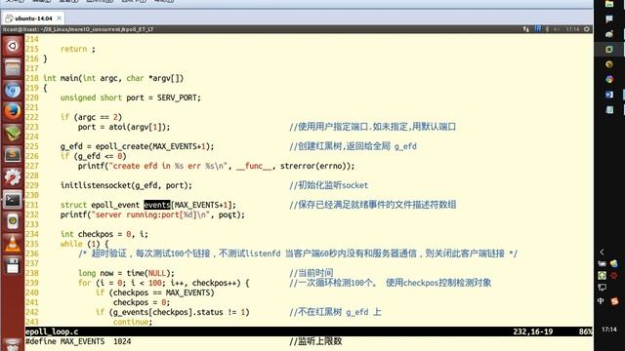Click epoll_create call on line 225

[154, 146]
